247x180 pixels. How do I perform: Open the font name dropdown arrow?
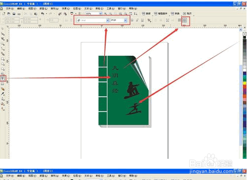[108, 20]
